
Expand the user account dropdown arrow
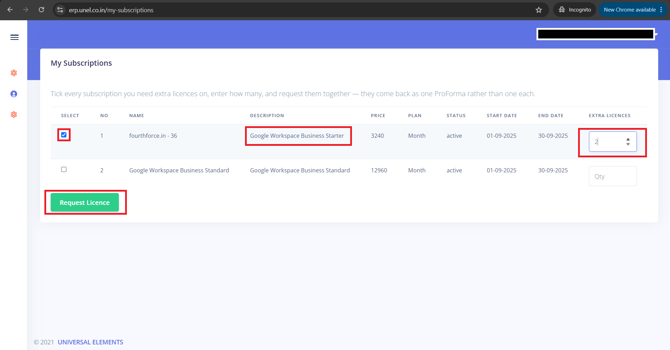656,34
